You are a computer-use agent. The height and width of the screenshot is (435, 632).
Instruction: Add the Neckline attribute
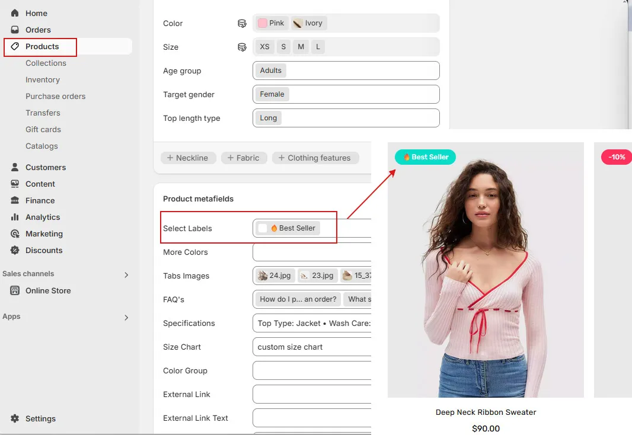[187, 158]
